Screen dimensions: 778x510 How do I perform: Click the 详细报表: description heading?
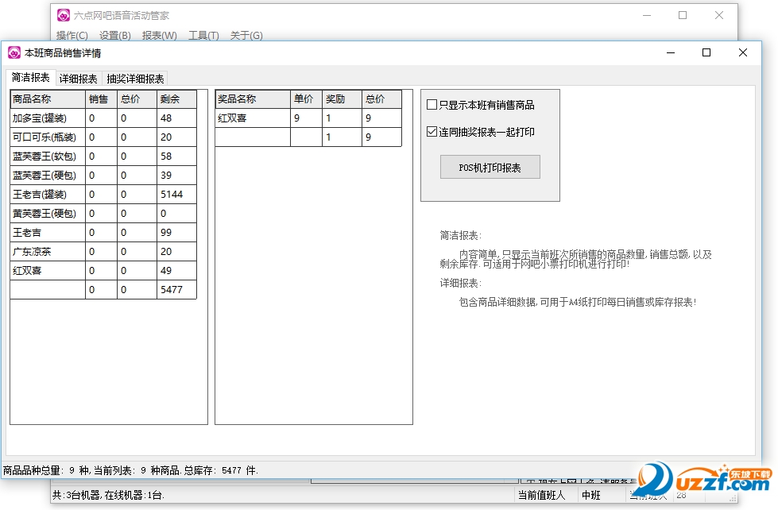[460, 284]
